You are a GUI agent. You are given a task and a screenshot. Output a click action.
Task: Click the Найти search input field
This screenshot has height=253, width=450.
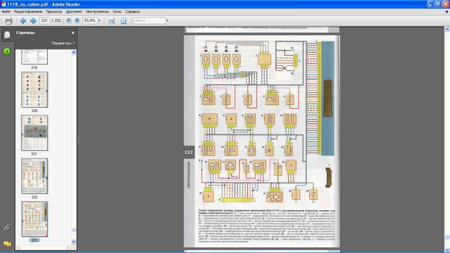[x=149, y=21]
